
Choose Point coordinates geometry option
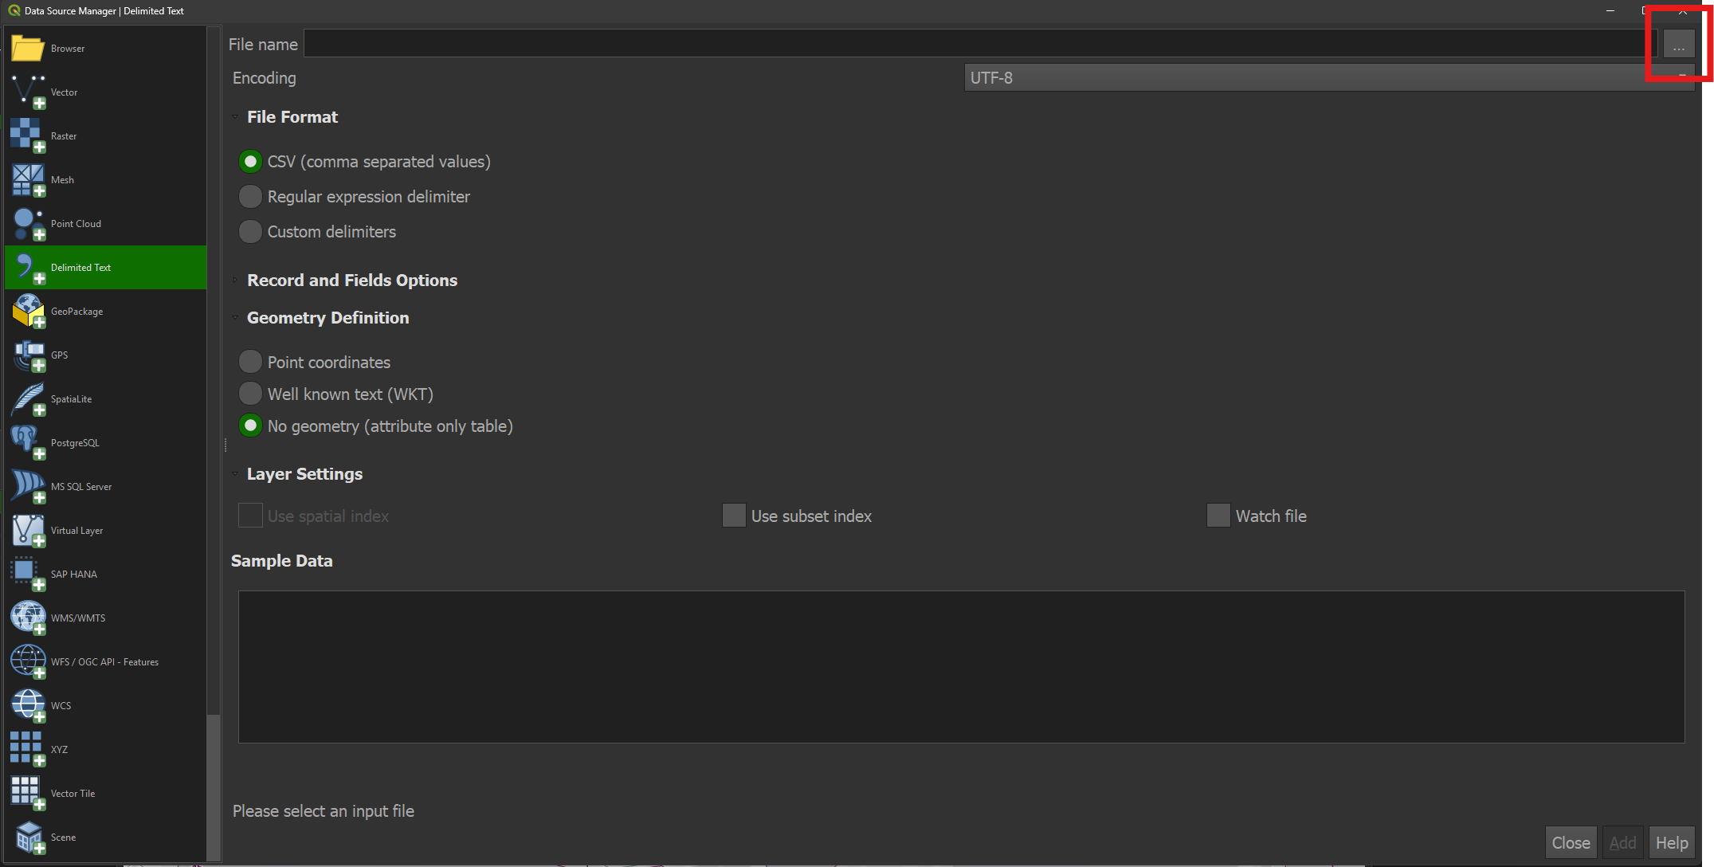pyautogui.click(x=250, y=362)
